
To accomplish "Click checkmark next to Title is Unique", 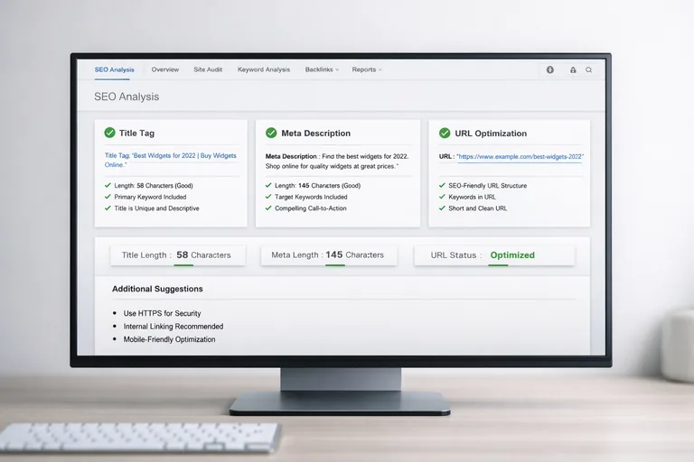I will coord(108,208).
